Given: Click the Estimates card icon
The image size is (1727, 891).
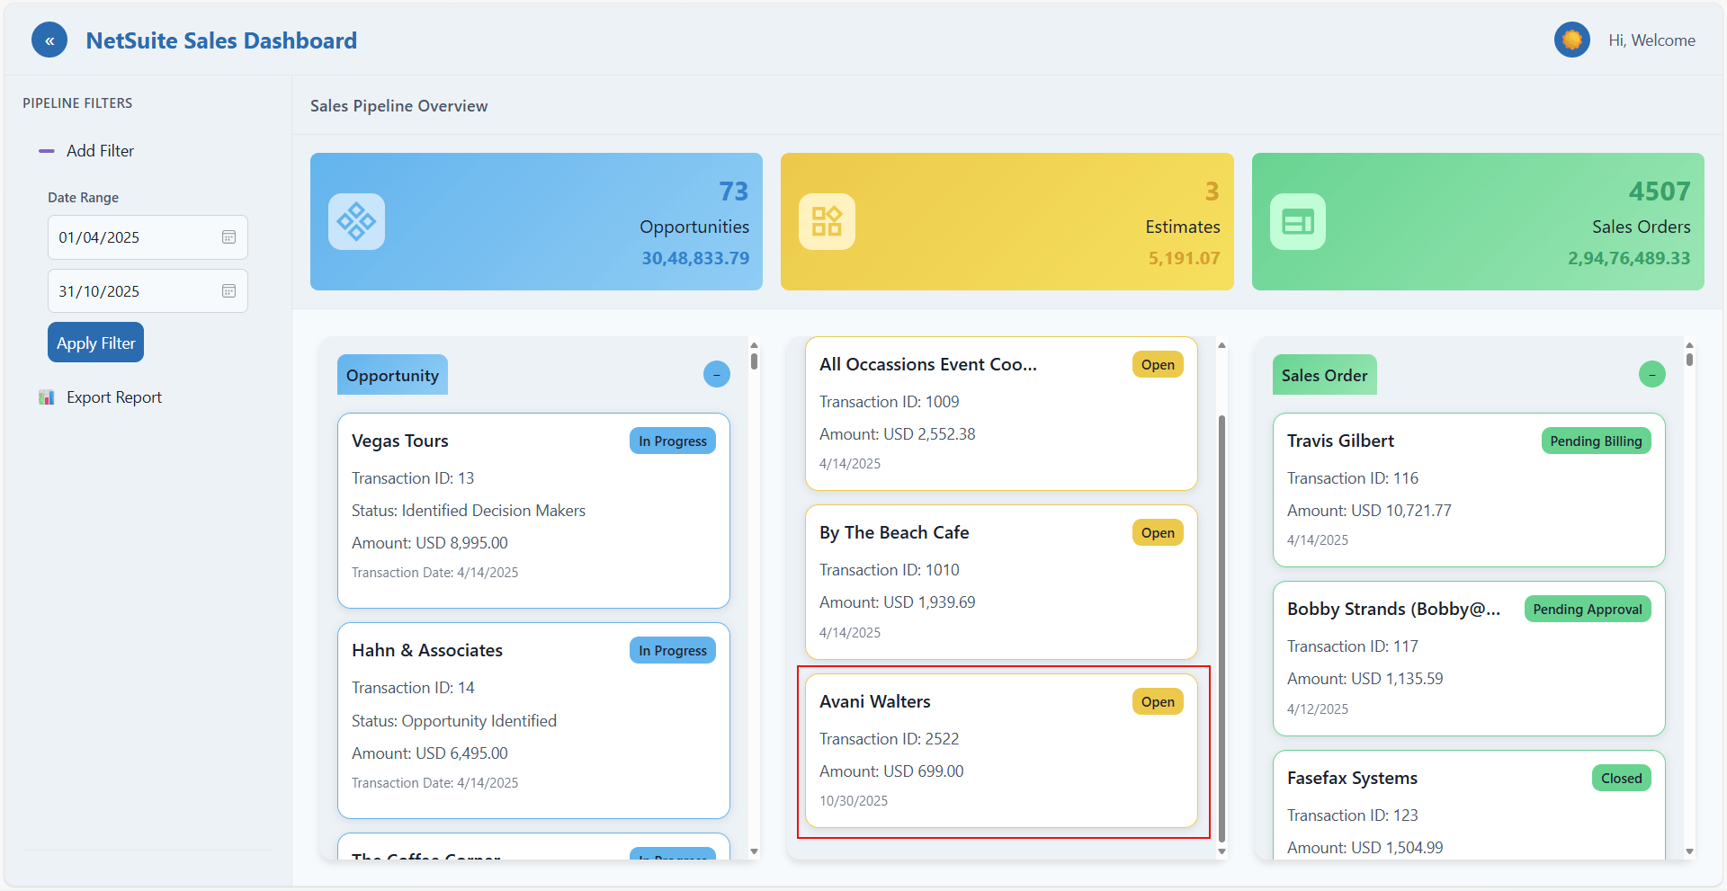Looking at the screenshot, I should point(827,221).
